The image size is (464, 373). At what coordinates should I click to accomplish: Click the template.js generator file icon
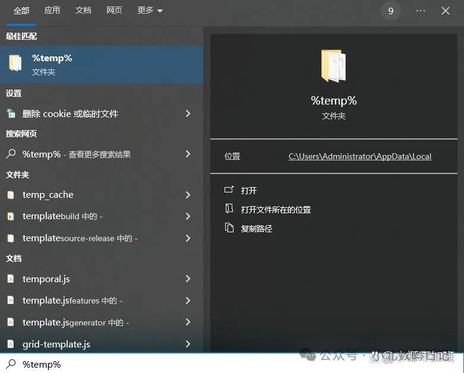click(x=11, y=322)
